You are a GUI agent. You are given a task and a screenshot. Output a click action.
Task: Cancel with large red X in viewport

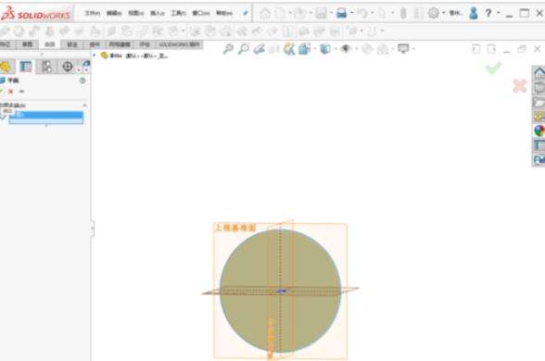[x=520, y=86]
